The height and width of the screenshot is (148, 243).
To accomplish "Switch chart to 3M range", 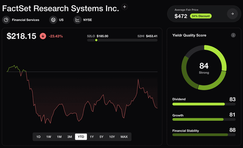I will [x=70, y=137].
